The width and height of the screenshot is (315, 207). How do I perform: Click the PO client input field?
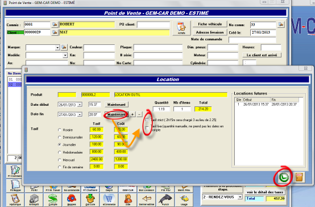[x=154, y=24]
